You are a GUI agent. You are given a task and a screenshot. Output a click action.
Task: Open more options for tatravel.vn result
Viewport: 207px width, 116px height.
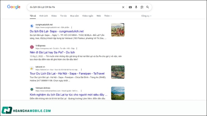(81, 70)
